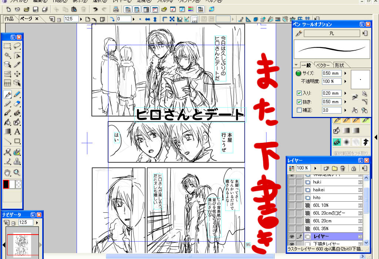Choose the hand grab tool
This screenshot has height=259, width=379.
tap(7, 172)
